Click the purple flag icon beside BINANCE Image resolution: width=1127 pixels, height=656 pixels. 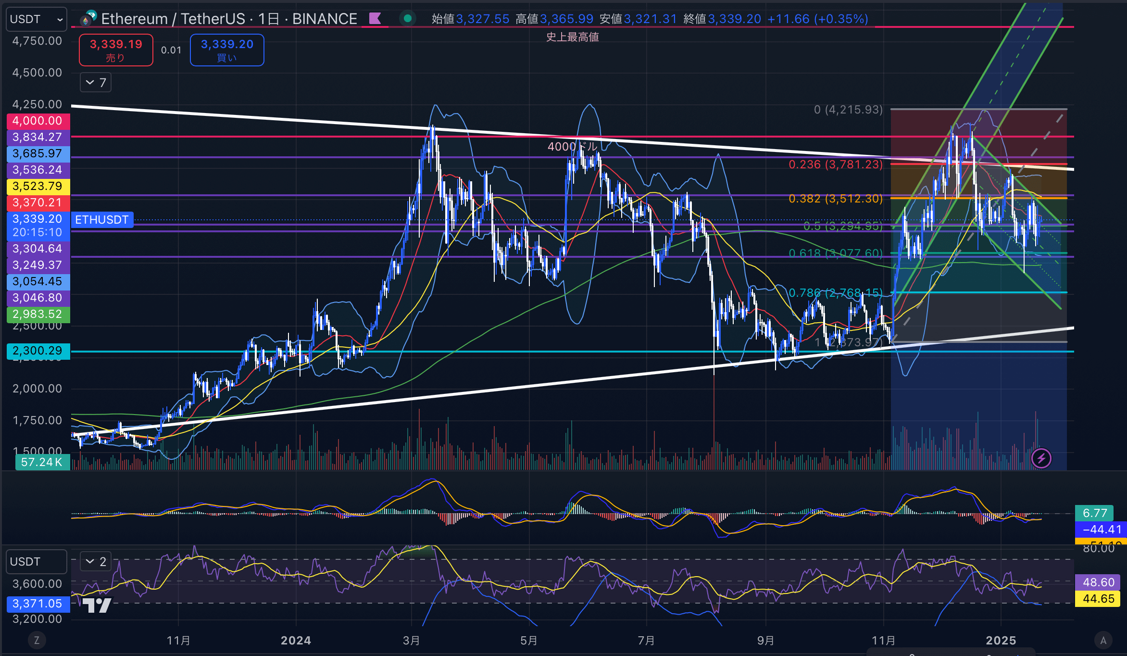click(x=375, y=19)
